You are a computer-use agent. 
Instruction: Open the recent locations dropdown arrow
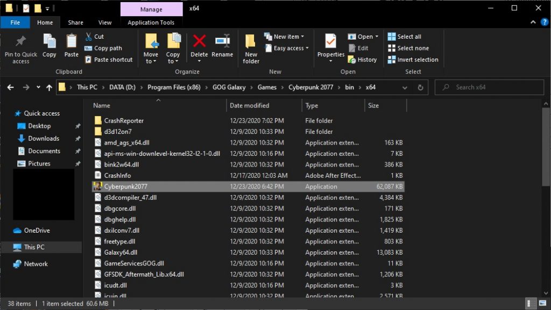click(x=38, y=88)
